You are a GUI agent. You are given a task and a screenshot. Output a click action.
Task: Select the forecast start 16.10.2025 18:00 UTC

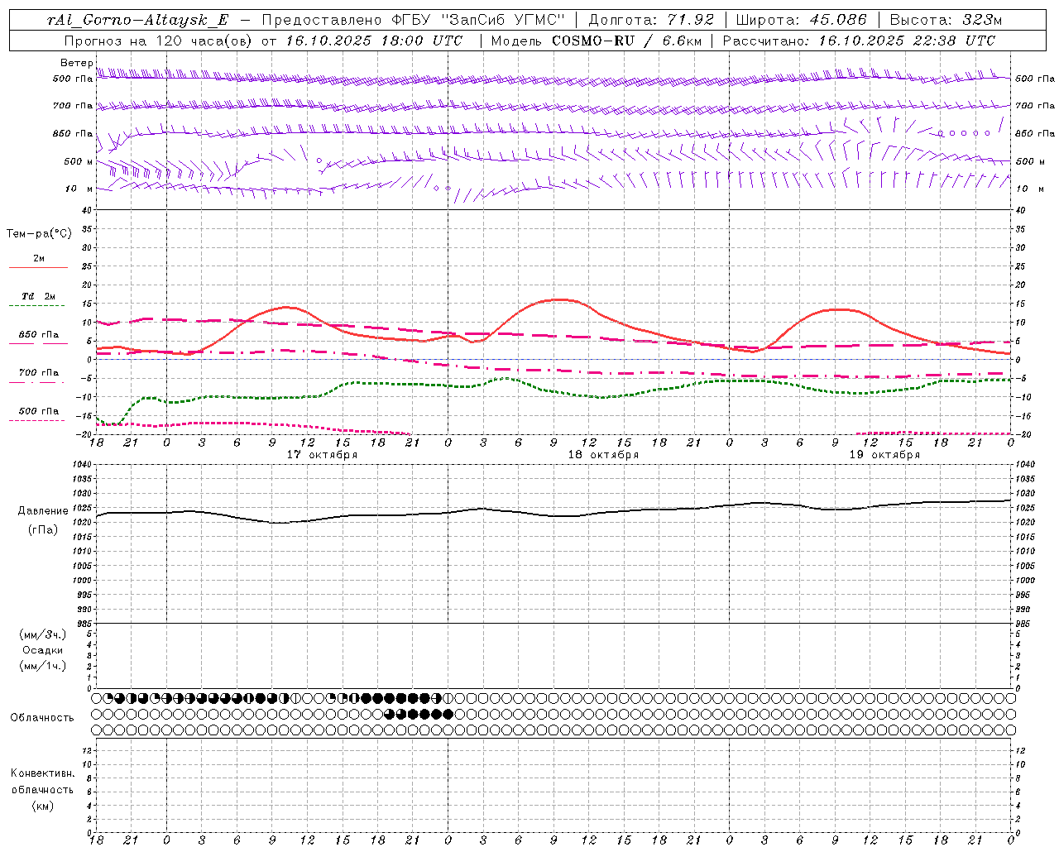click(374, 41)
